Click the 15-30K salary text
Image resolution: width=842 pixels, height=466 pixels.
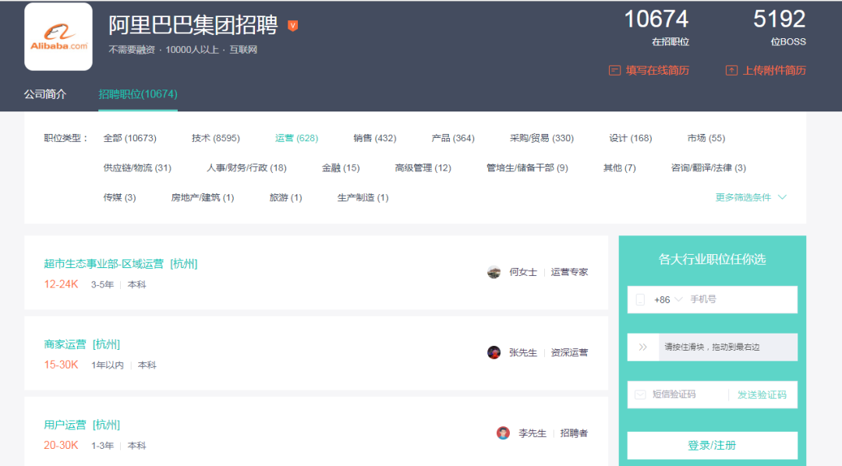tap(62, 365)
